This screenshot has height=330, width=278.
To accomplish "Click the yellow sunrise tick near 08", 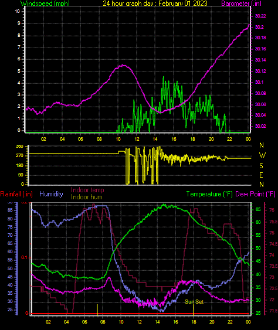I will coord(97,309).
